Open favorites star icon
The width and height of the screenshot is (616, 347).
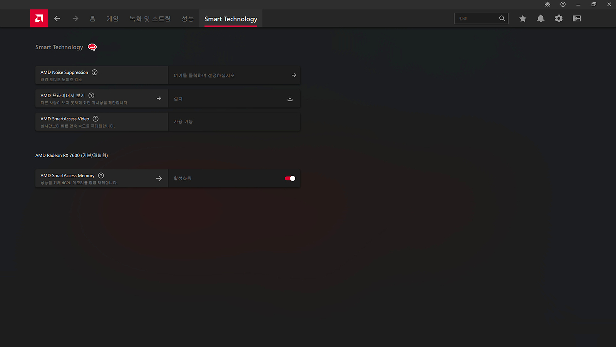522,19
